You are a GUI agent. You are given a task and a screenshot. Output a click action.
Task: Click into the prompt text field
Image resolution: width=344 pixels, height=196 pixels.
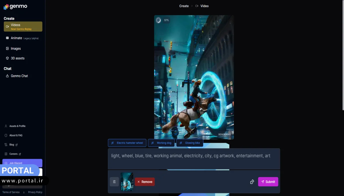tap(193, 159)
